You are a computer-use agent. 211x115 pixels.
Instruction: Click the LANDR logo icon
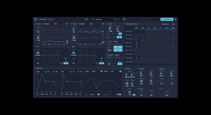click(36, 19)
